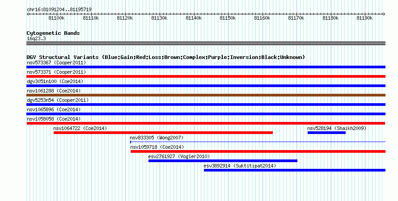Viewport: 398px width, 201px height.
Task: Click the 81170k ruler tick label
Action: point(296,18)
